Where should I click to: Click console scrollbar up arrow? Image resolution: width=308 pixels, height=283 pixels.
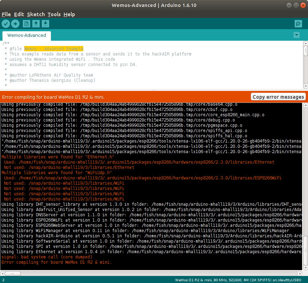pyautogui.click(x=306, y=105)
